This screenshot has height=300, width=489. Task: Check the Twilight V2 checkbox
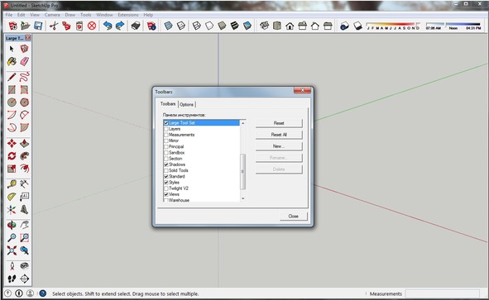pos(166,188)
